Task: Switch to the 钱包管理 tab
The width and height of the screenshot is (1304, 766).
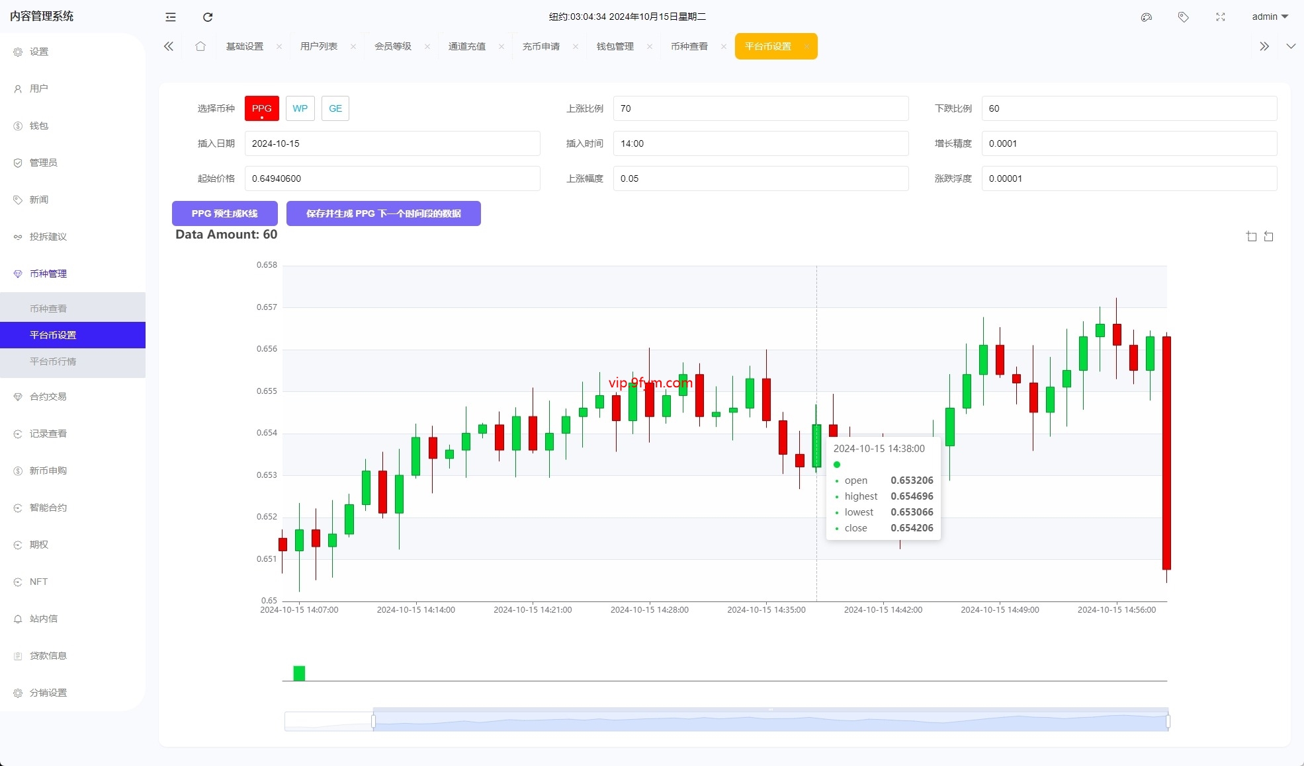Action: (615, 46)
